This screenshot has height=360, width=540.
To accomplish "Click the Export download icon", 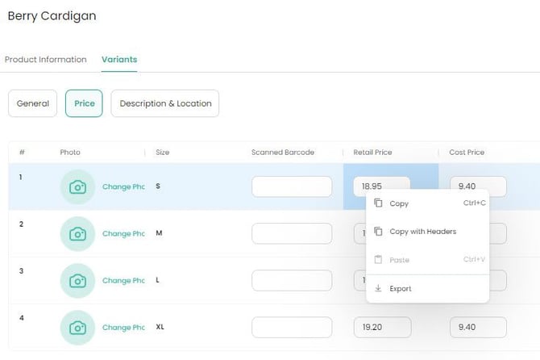I will tap(378, 289).
